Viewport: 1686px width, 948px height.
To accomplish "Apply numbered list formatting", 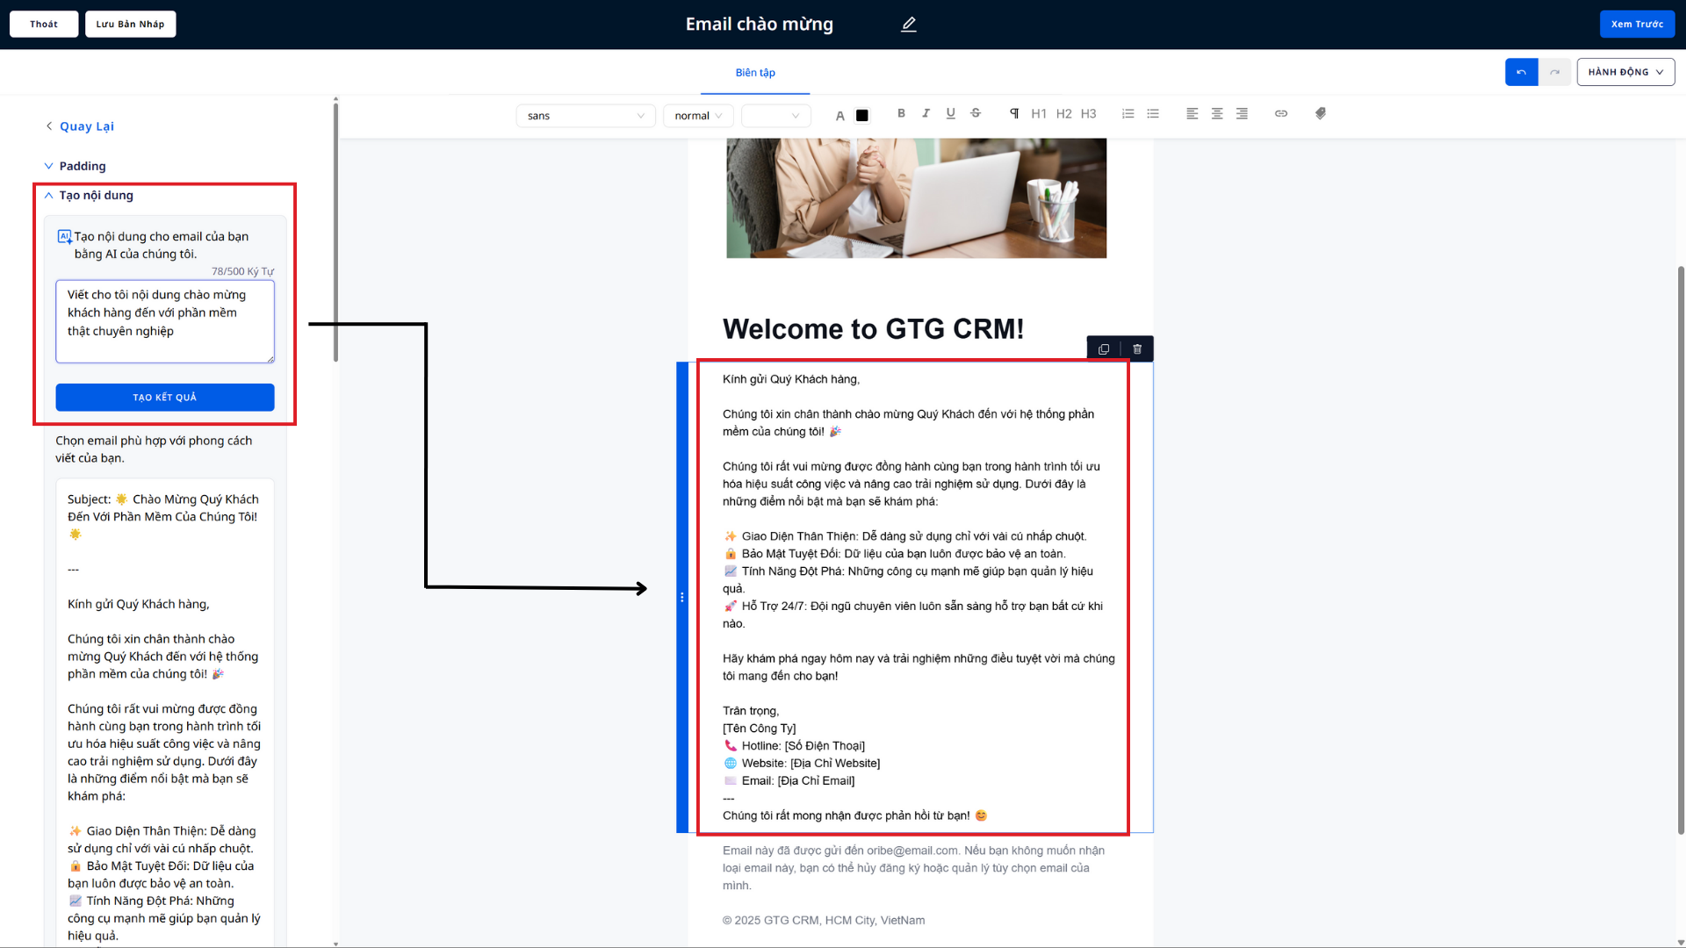I will tap(1128, 113).
